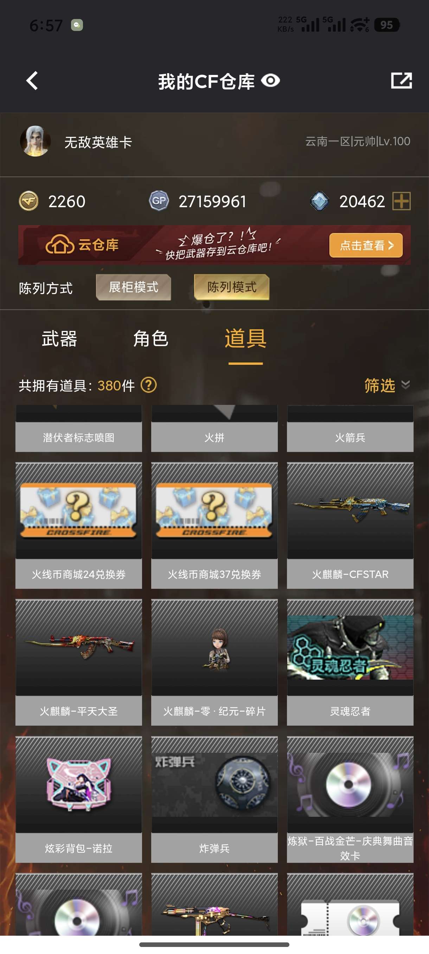The image size is (429, 954).
Task: Click the plus icon to add diamonds
Action: click(401, 201)
